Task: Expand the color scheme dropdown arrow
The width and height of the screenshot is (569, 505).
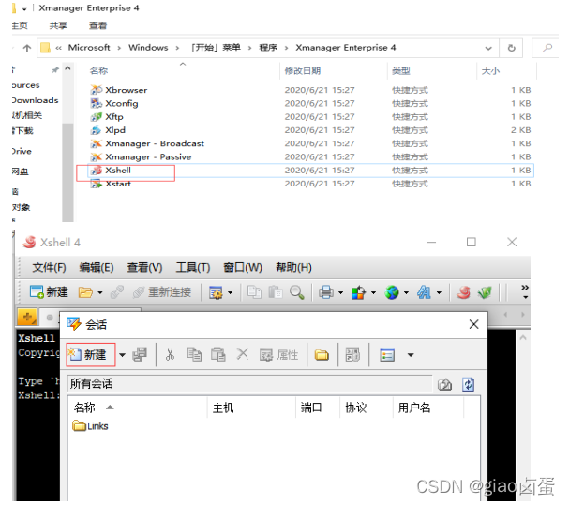Action: 373,292
